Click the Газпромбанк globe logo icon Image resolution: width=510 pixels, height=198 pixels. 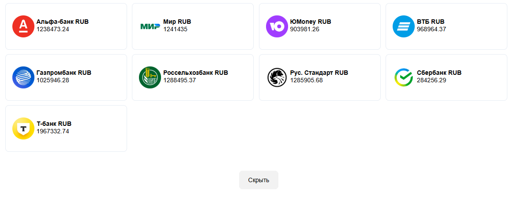coord(23,77)
